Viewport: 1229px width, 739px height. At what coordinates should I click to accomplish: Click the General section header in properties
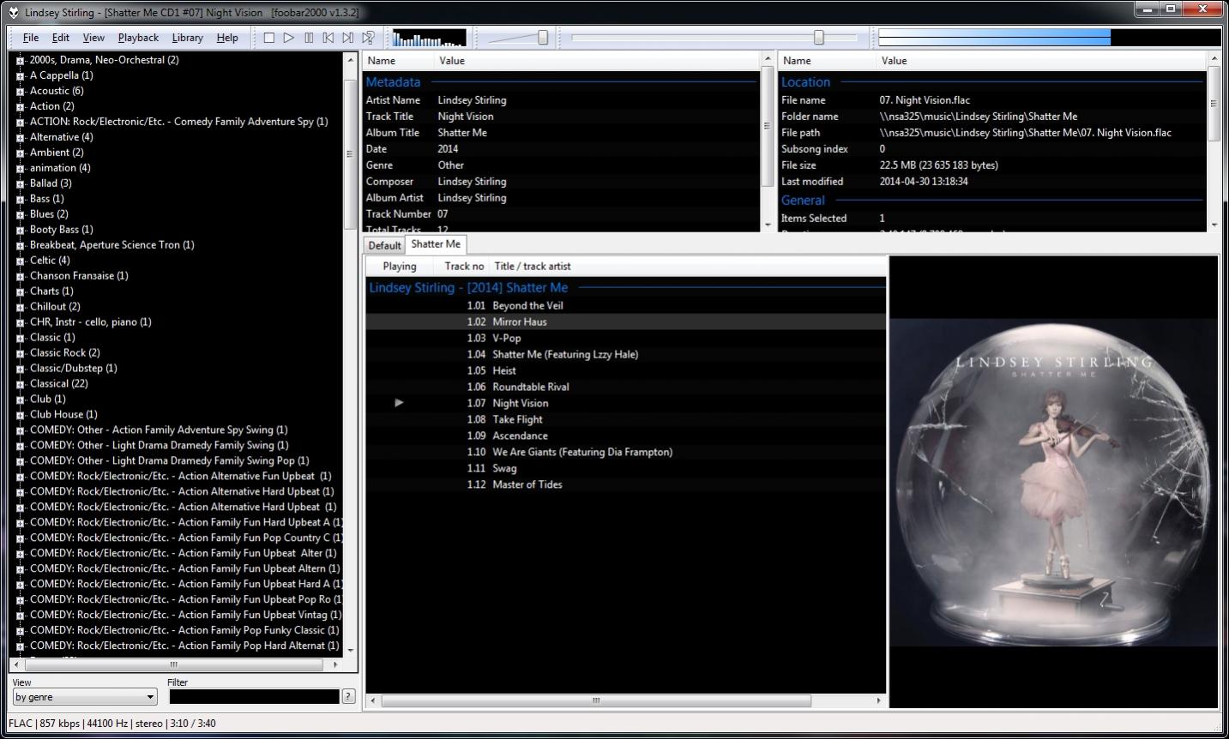pyautogui.click(x=803, y=201)
